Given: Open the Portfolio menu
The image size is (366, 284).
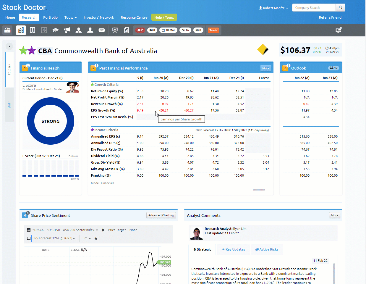Looking at the screenshot, I should [51, 17].
